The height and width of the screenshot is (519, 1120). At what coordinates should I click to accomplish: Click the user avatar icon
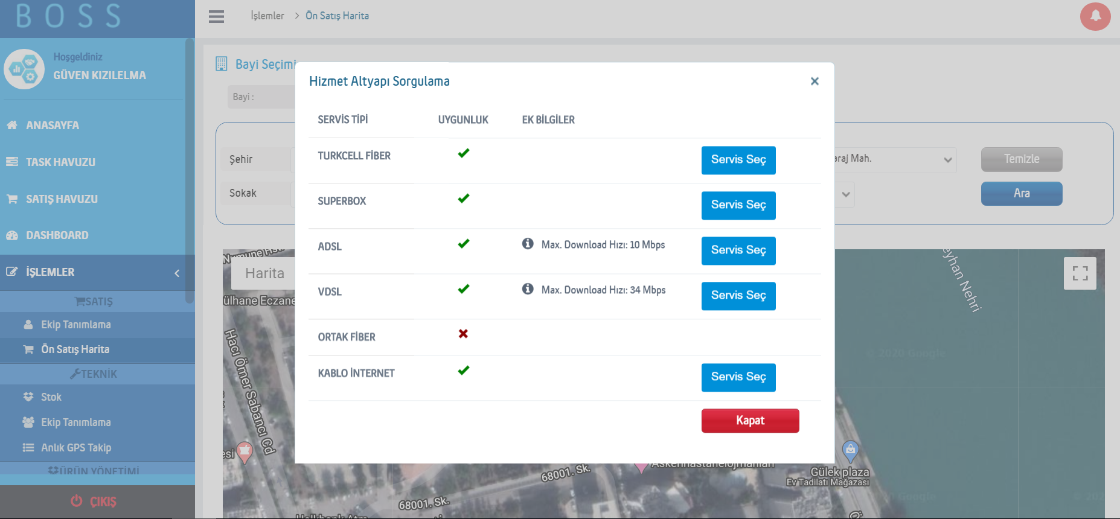click(24, 69)
